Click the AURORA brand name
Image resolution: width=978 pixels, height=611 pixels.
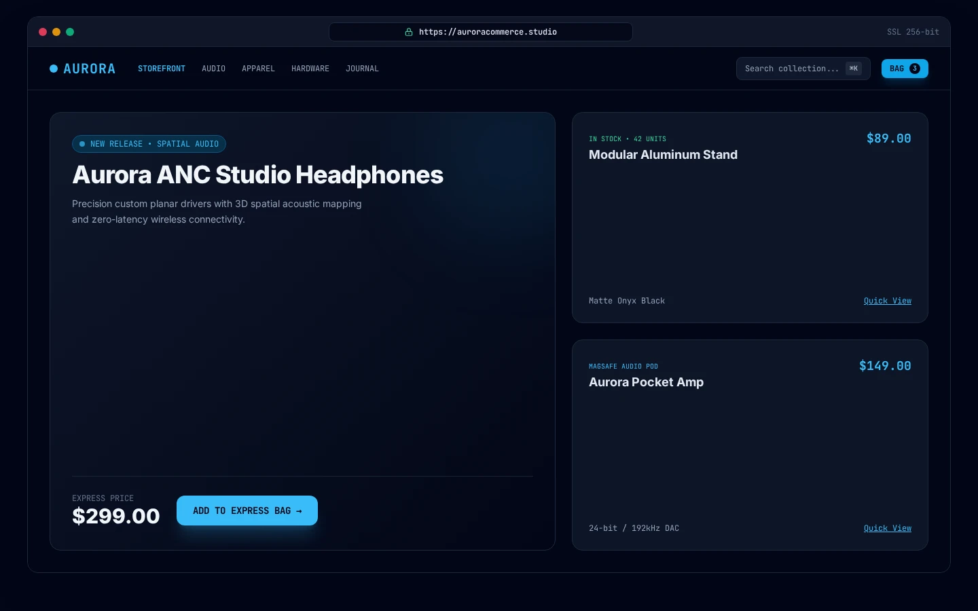tap(89, 69)
